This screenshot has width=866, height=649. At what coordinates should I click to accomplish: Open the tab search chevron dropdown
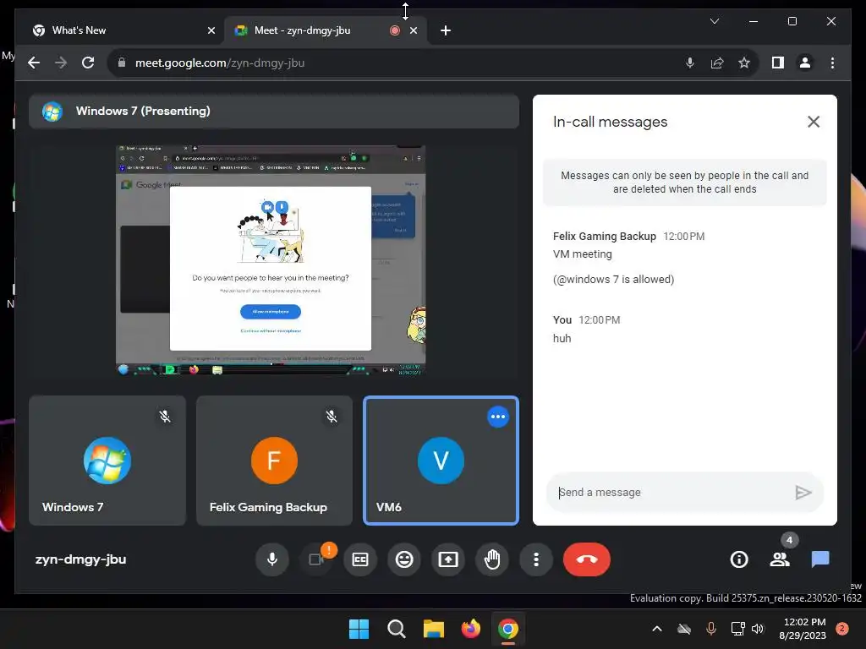(x=714, y=21)
